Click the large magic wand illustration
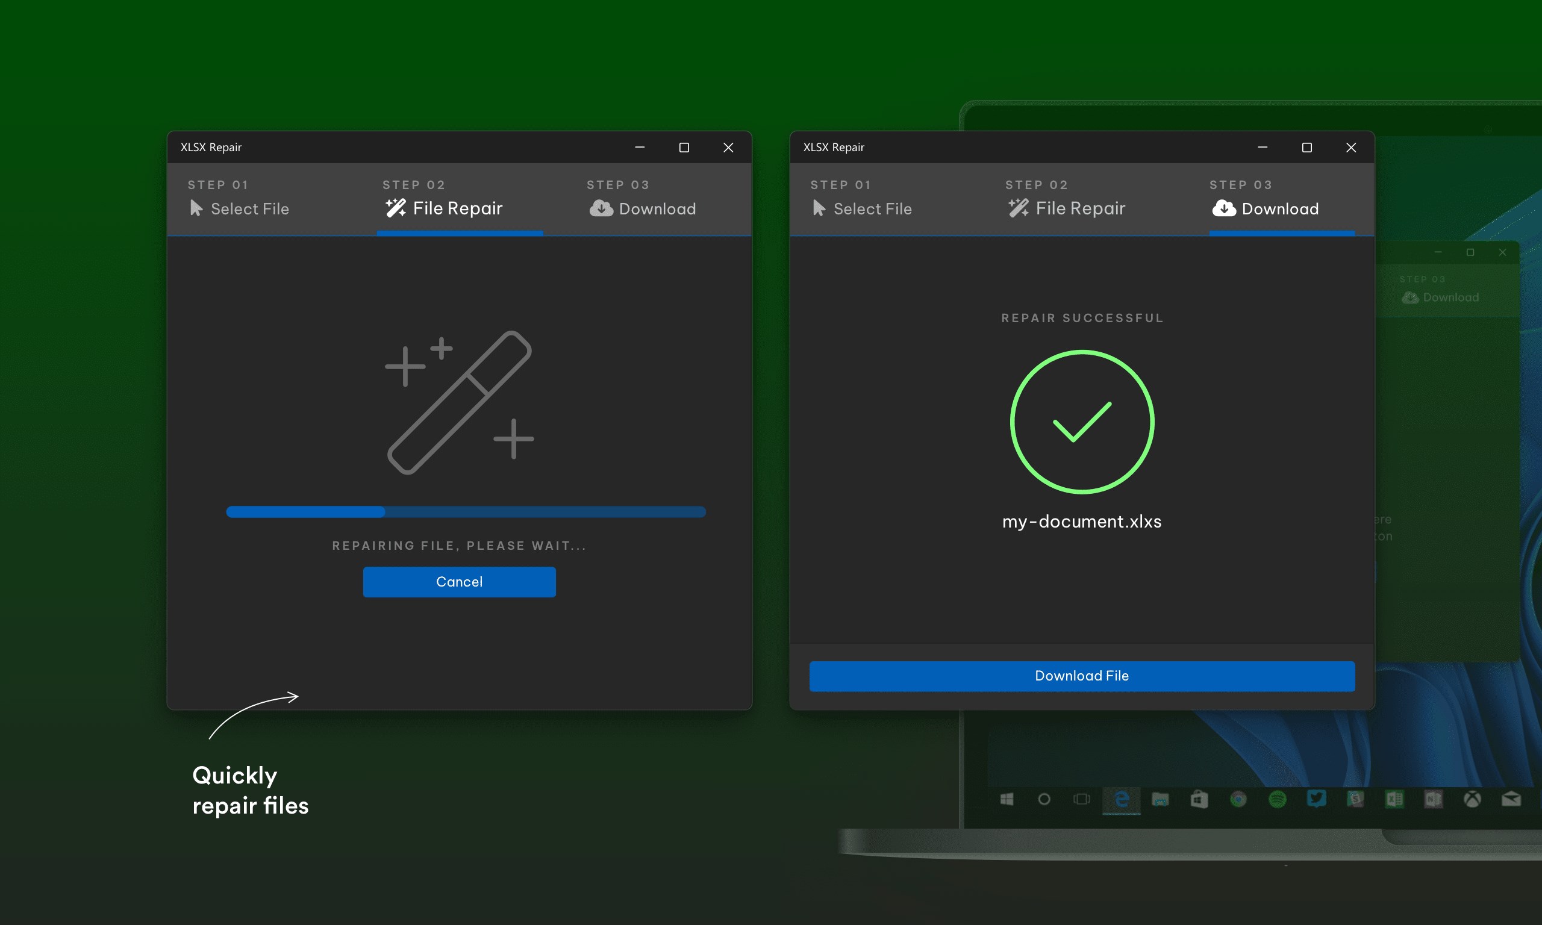This screenshot has width=1542, height=925. coord(460,402)
